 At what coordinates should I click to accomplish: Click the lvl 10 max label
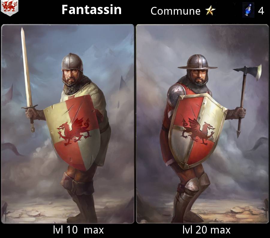pos(78,230)
